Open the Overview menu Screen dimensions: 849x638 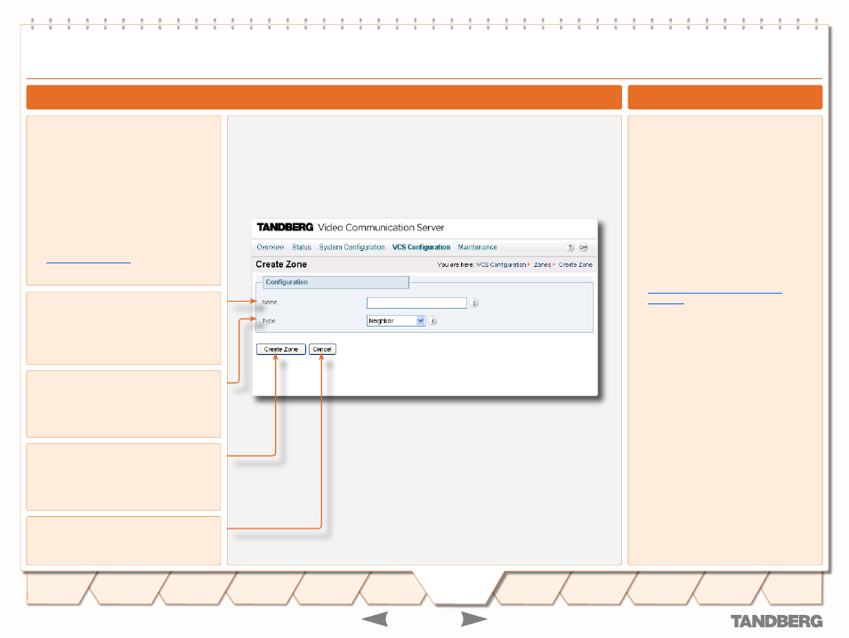pyautogui.click(x=271, y=247)
